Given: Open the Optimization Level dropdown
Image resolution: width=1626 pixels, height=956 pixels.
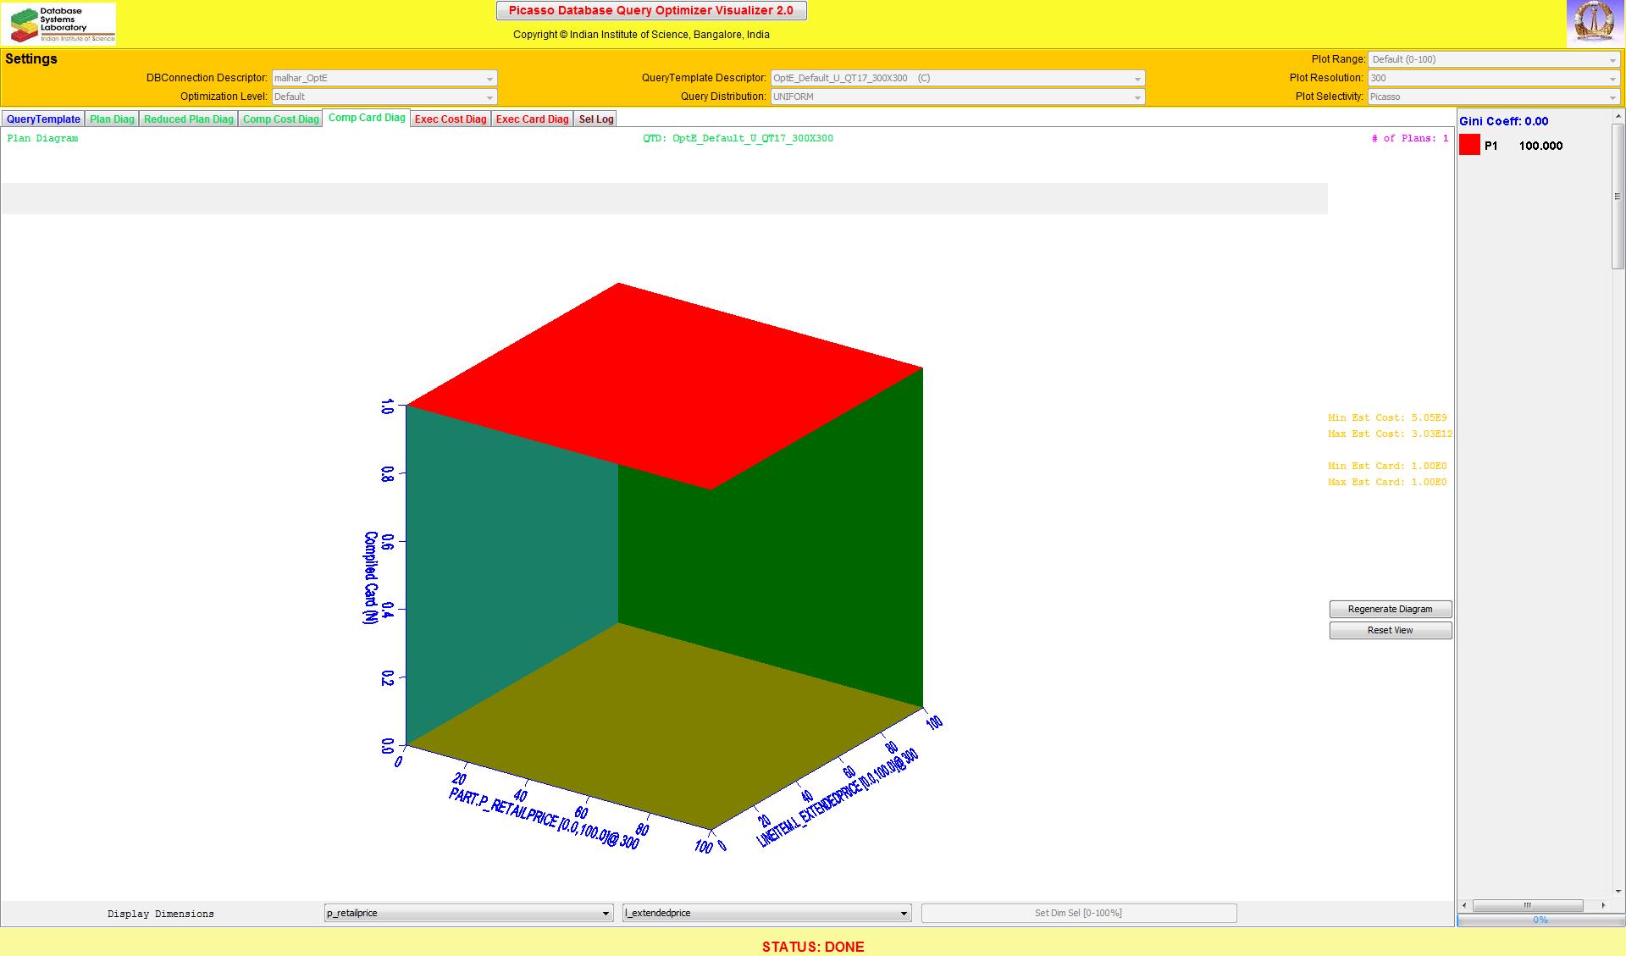Looking at the screenshot, I should (384, 97).
